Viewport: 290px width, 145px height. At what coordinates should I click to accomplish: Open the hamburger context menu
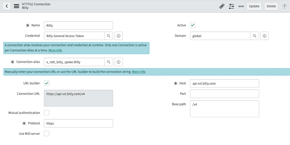pyautogui.click(x=17, y=6)
